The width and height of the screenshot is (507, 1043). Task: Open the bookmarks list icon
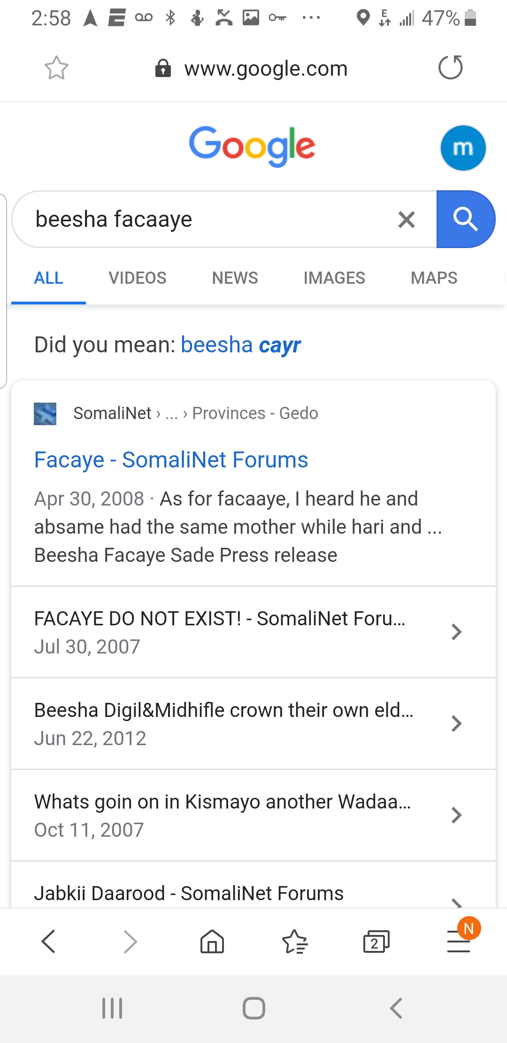tap(294, 942)
